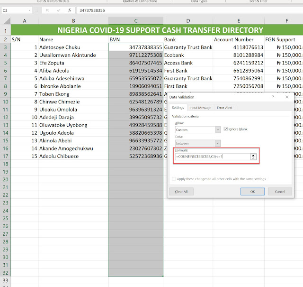
Task: Click the Name header cell
Action: (x=73, y=39)
